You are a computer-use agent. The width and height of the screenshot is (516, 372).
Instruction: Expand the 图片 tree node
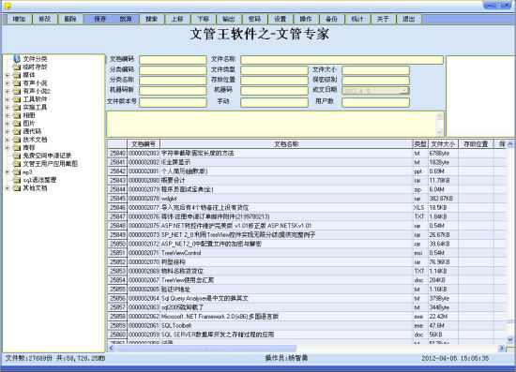[x=8, y=124]
